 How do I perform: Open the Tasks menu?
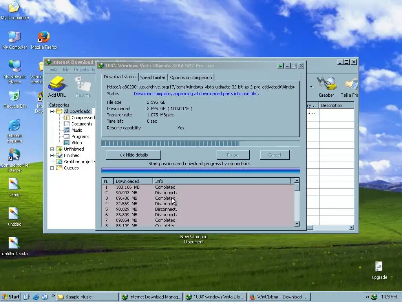(53, 70)
